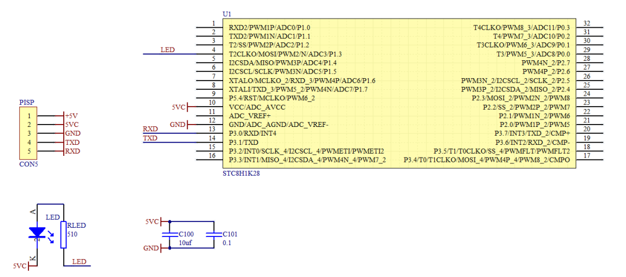The image size is (626, 277).
Task: Select pin label P3.5/T1/T0CLKO/SS_4/PWMFLT/PWMFLT2
Action: (x=502, y=151)
